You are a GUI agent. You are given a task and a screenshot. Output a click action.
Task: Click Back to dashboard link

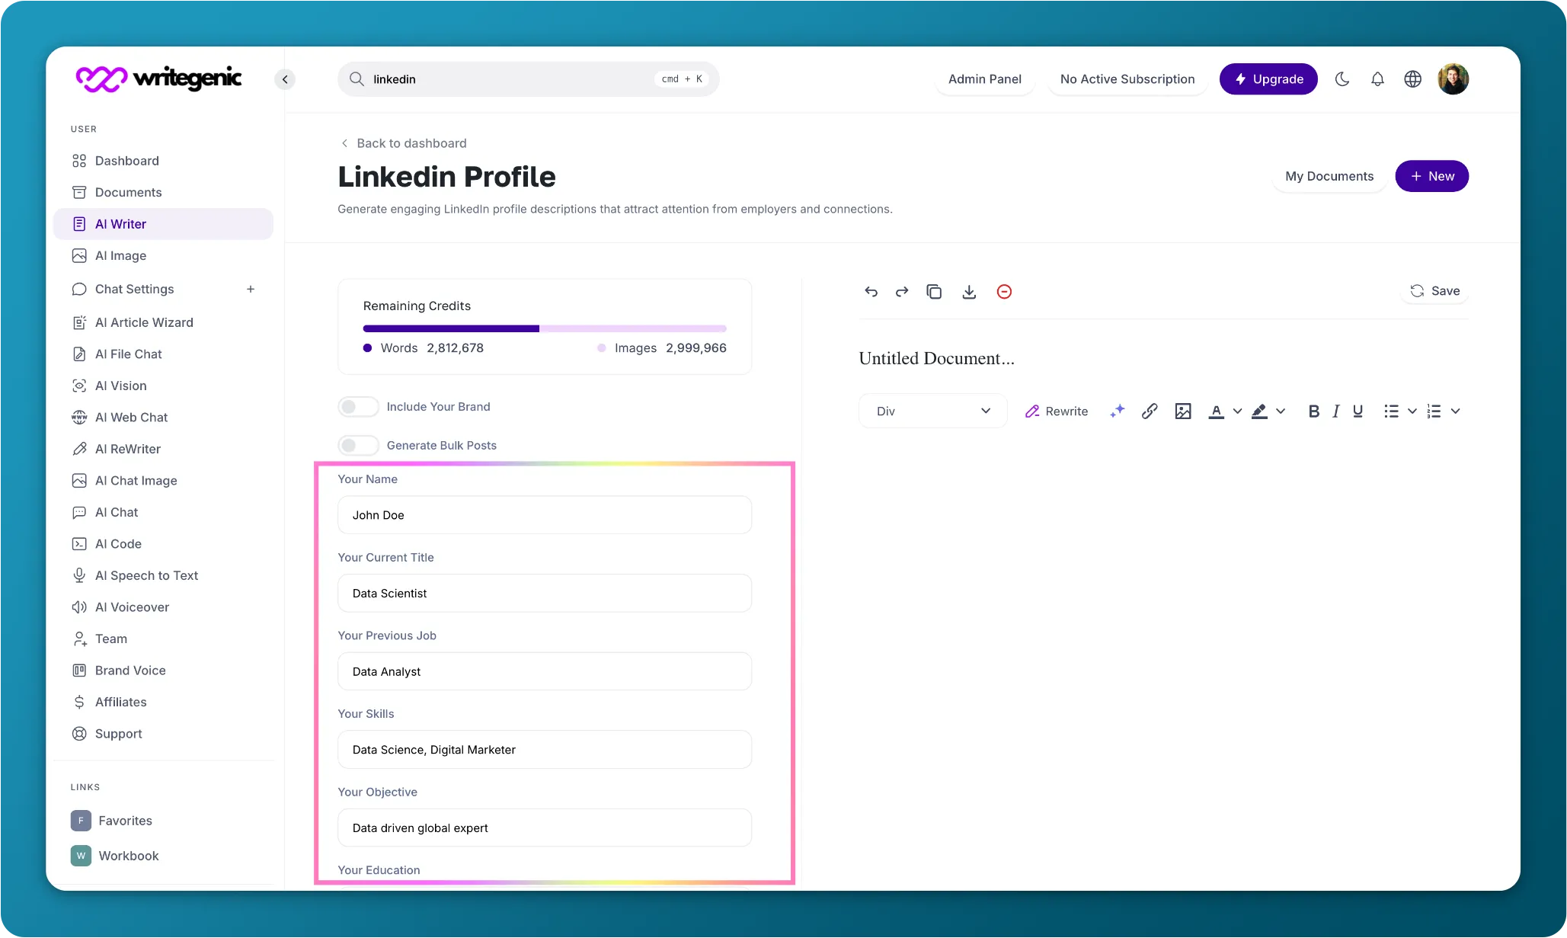[403, 143]
